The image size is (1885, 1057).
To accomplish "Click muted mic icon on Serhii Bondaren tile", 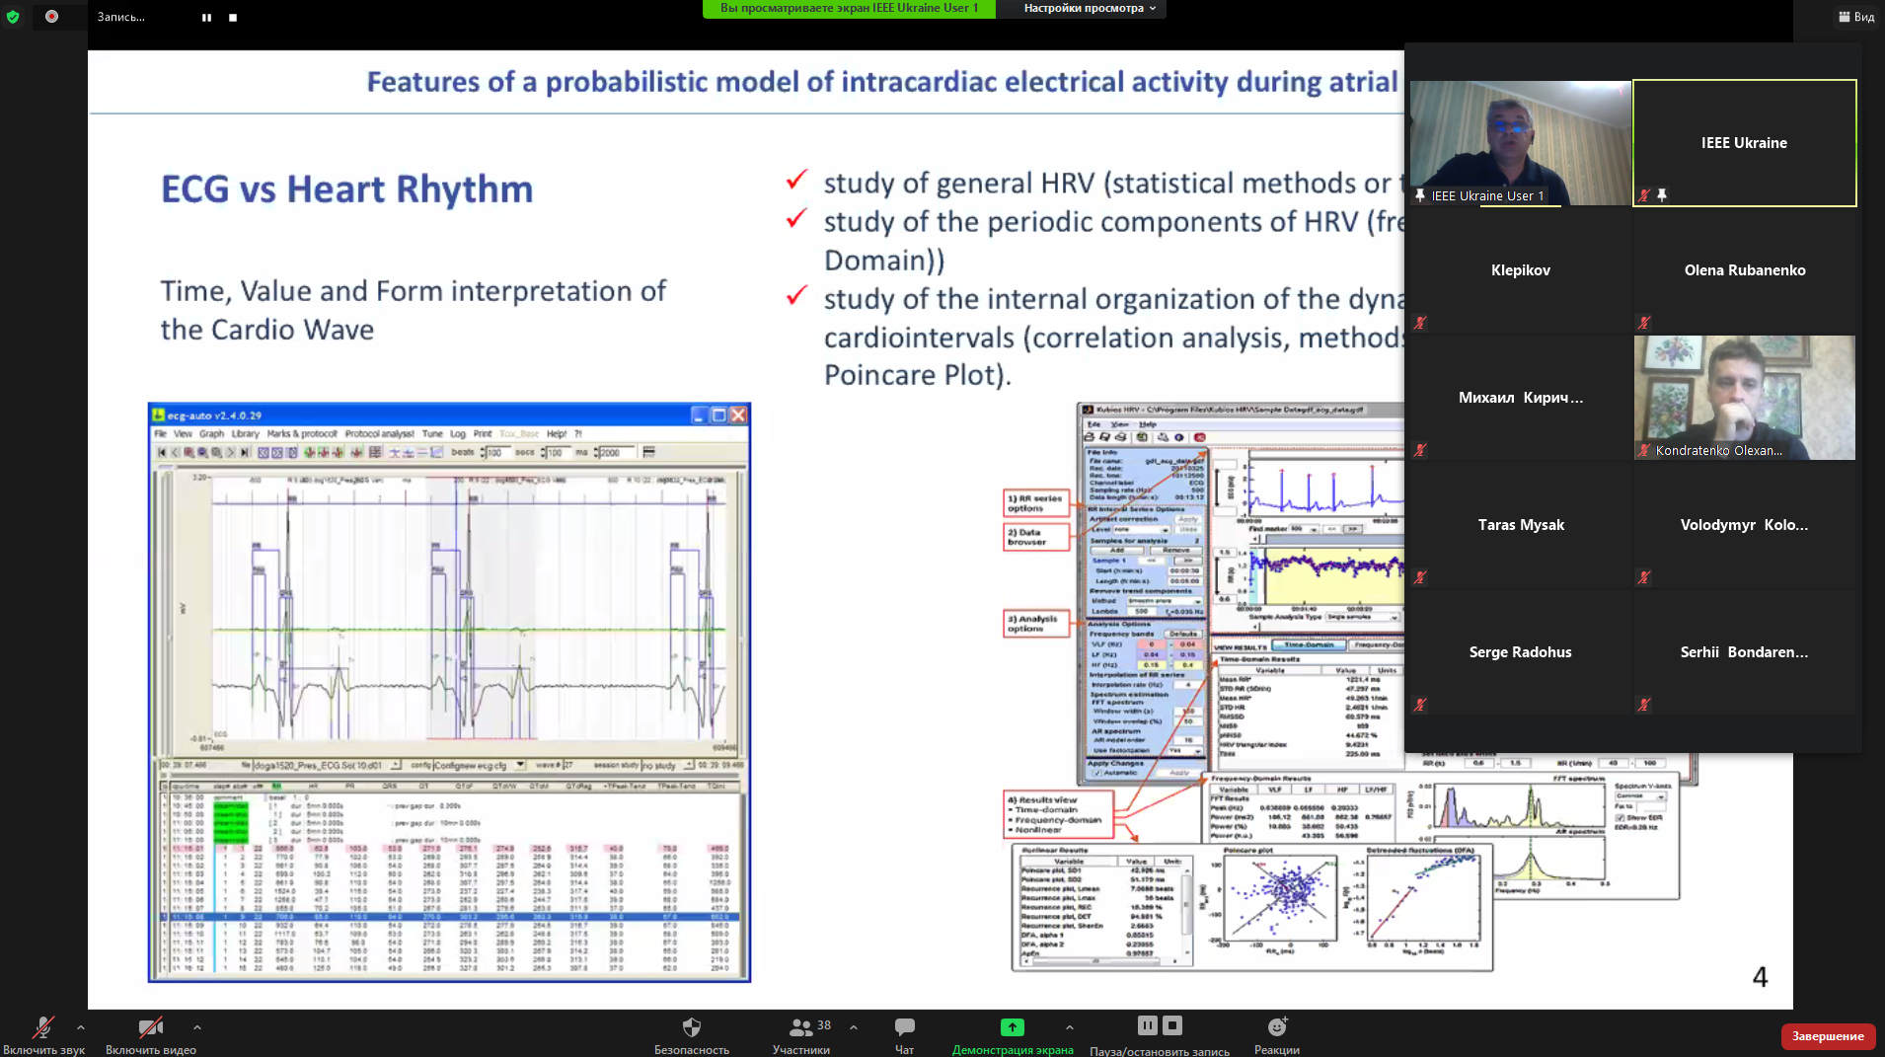I will pos(1644,705).
